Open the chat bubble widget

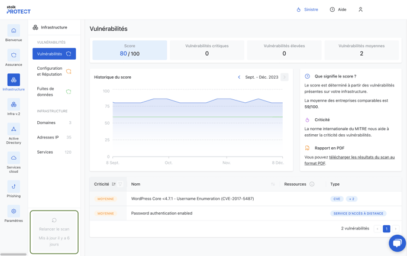pyautogui.click(x=397, y=243)
